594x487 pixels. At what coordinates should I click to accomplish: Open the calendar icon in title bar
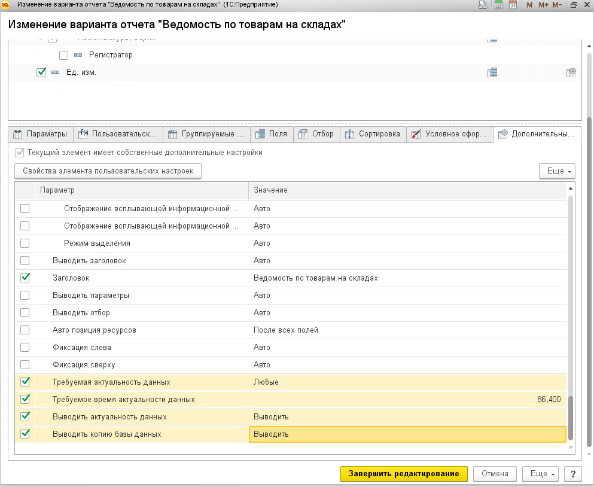tap(513, 5)
